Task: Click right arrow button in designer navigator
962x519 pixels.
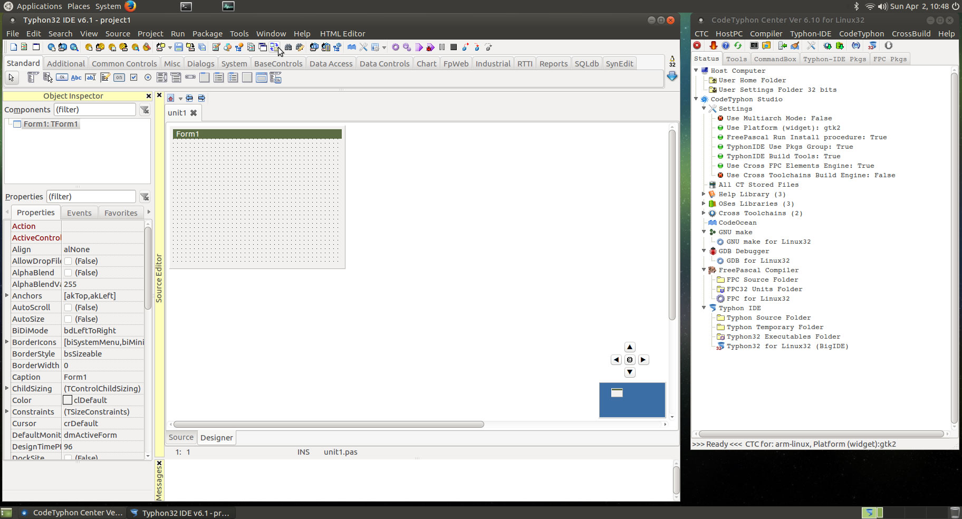Action: (643, 360)
